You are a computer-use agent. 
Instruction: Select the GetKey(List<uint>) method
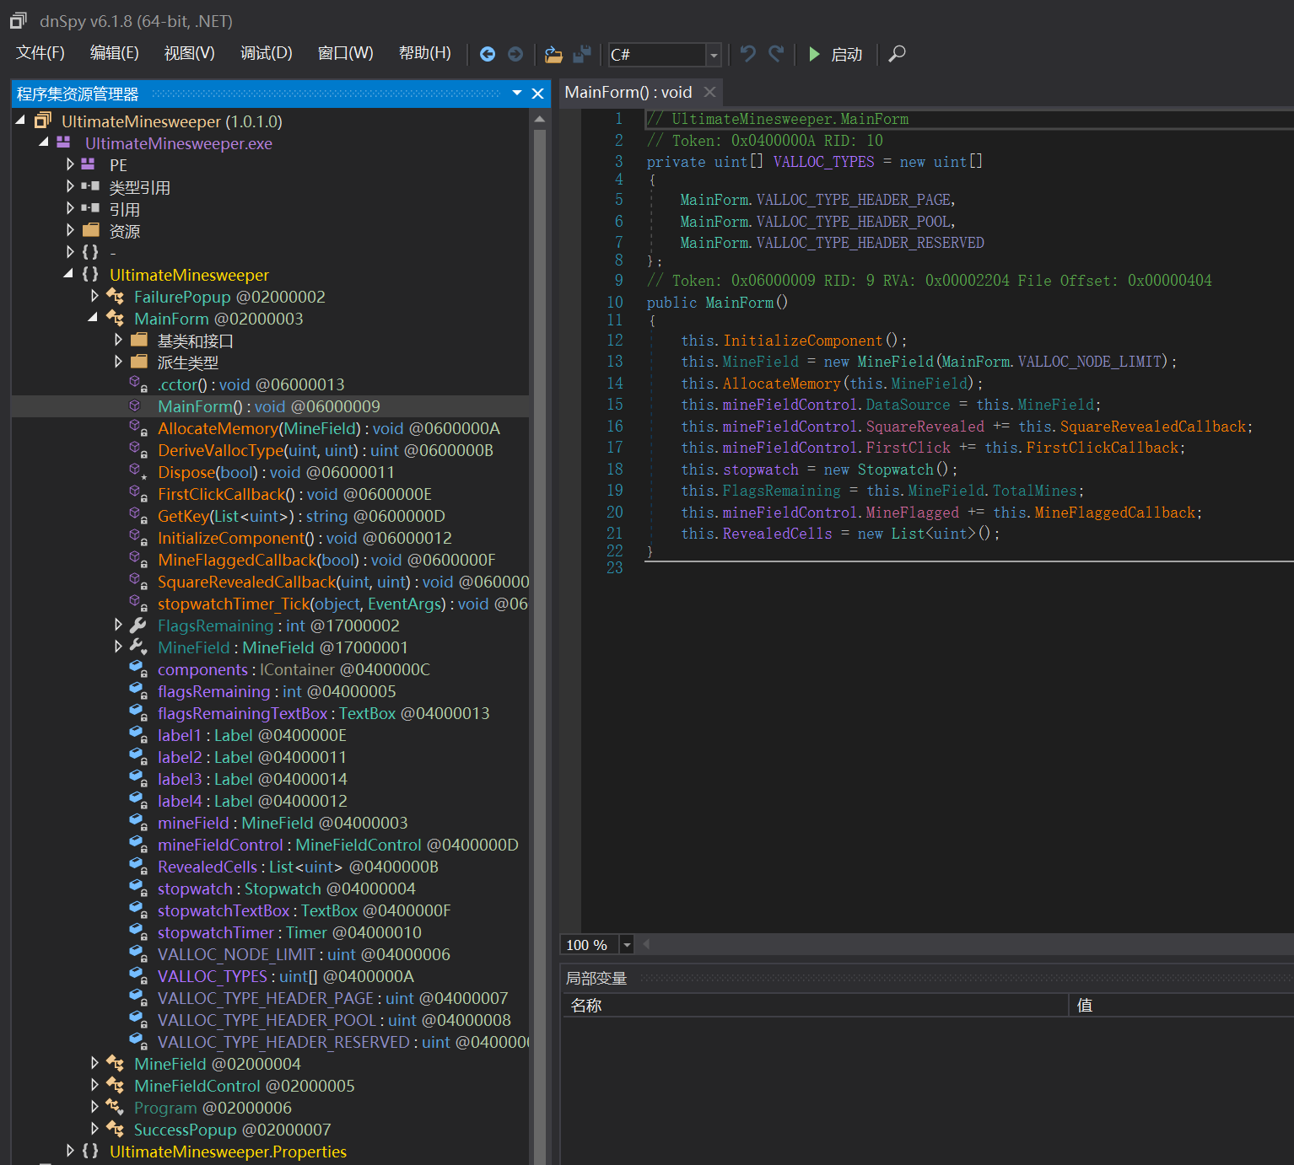click(301, 516)
